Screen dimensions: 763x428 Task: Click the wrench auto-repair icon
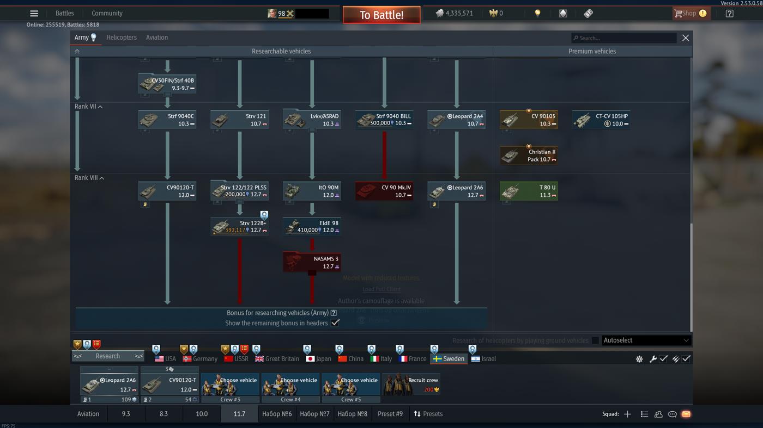click(653, 359)
